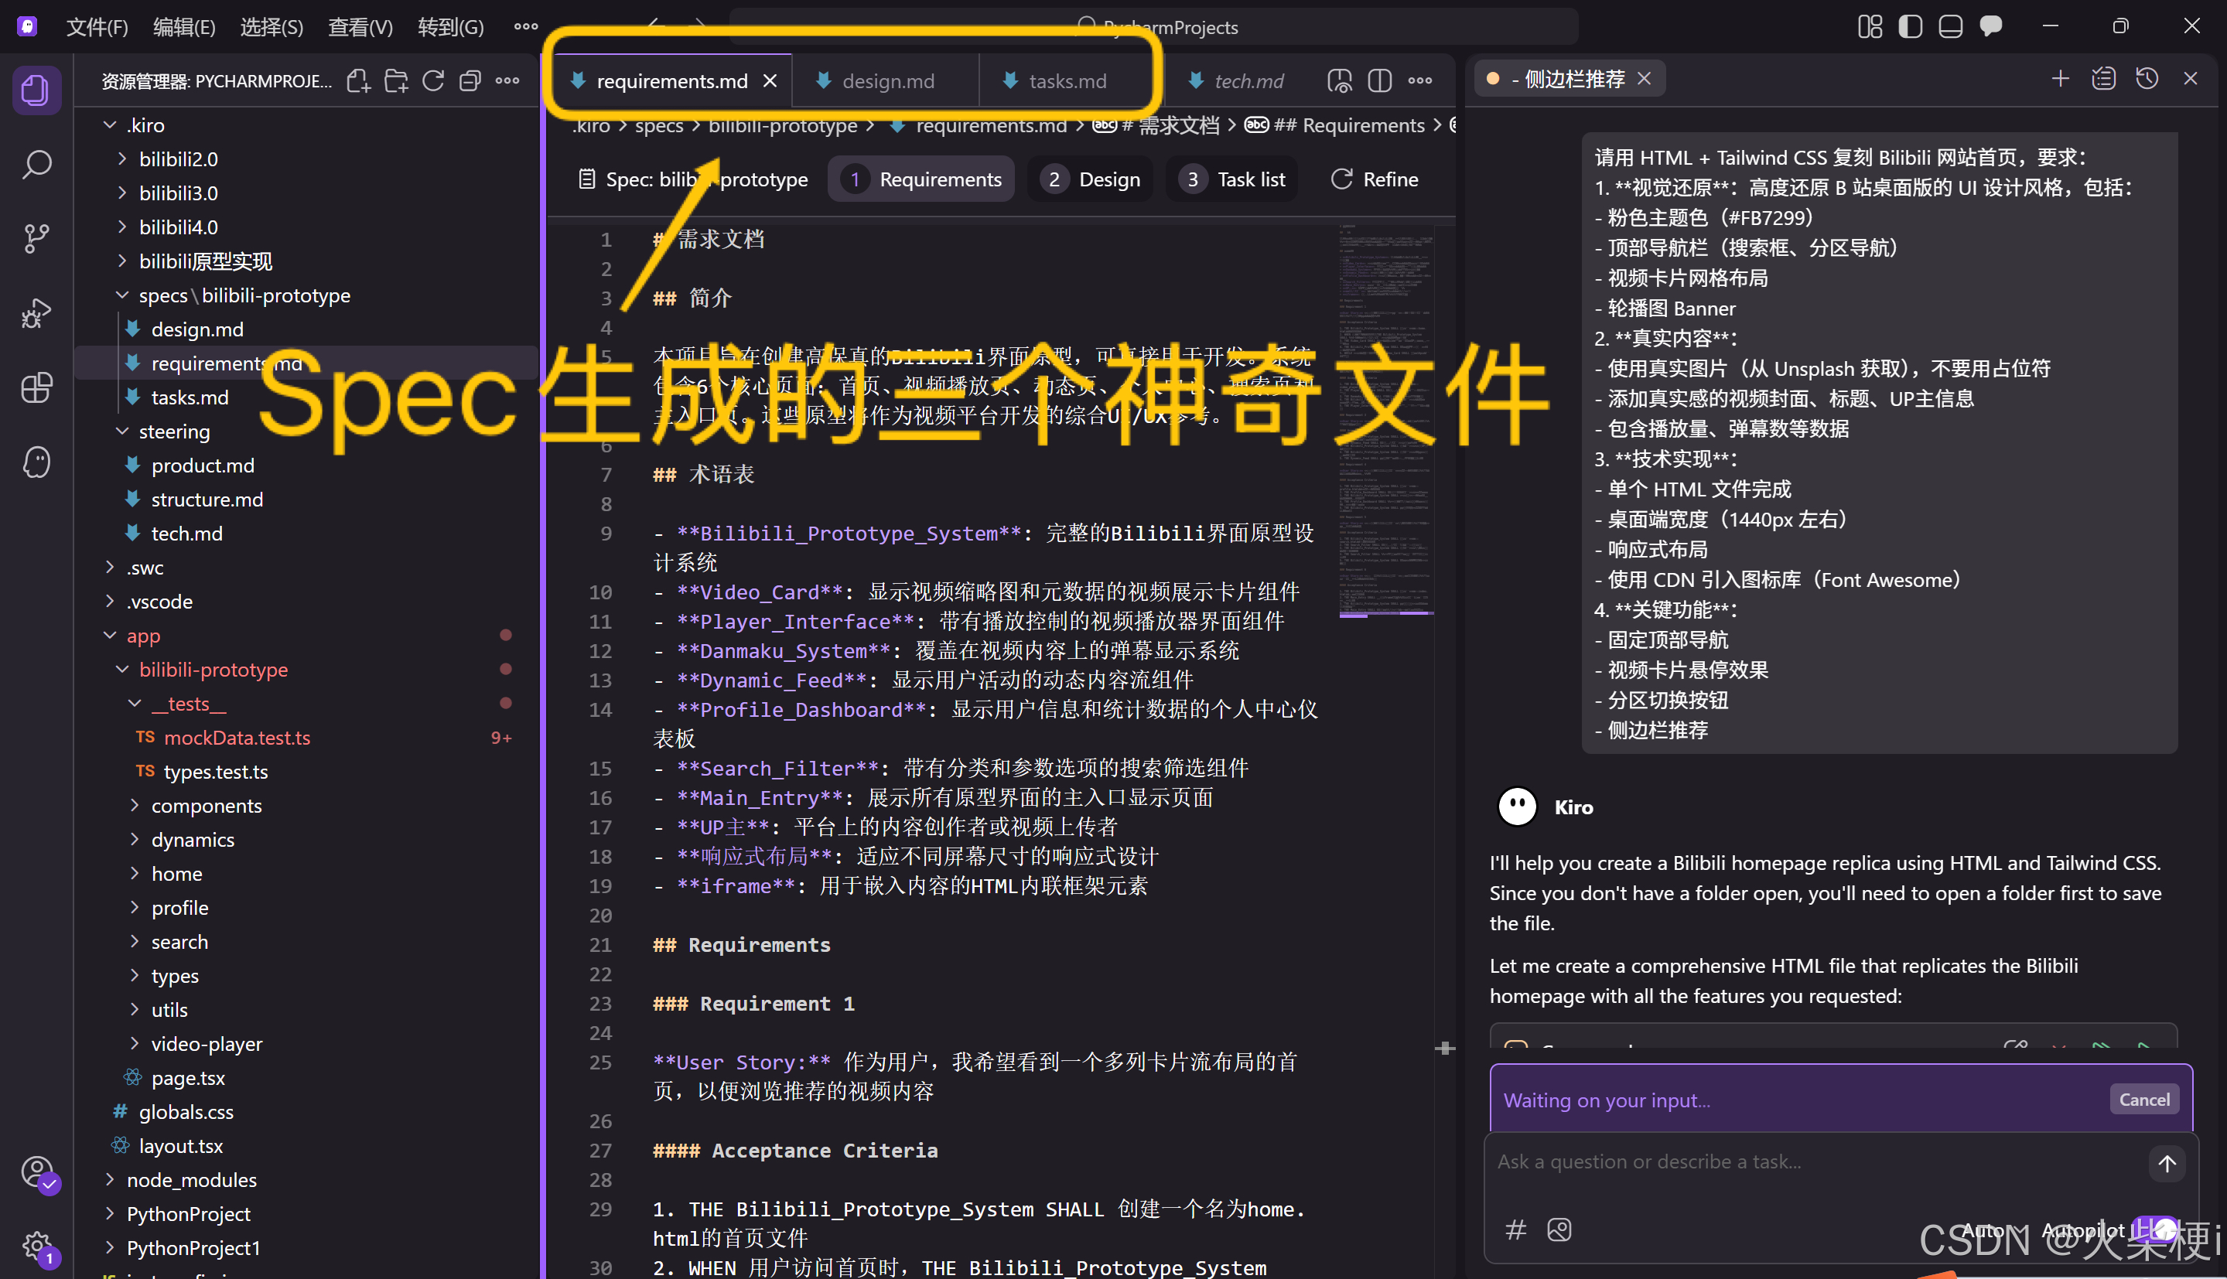Viewport: 2227px width, 1279px height.
Task: Open editor more actions ellipsis
Action: (1419, 81)
